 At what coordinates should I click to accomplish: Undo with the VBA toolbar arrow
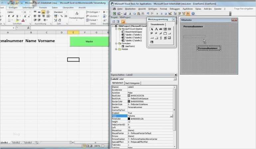pyautogui.click(x=148, y=14)
